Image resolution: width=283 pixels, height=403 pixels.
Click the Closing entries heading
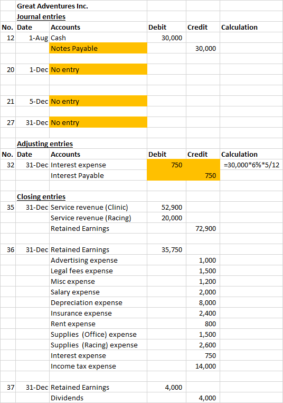[x=41, y=197]
